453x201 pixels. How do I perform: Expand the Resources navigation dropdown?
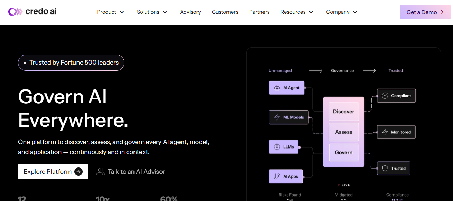pyautogui.click(x=296, y=12)
